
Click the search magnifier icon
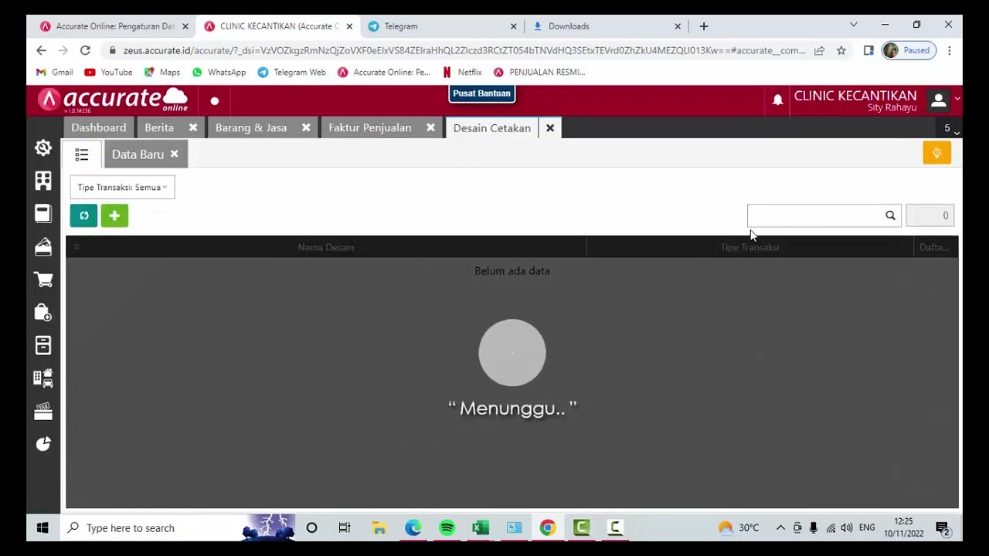[x=890, y=215]
